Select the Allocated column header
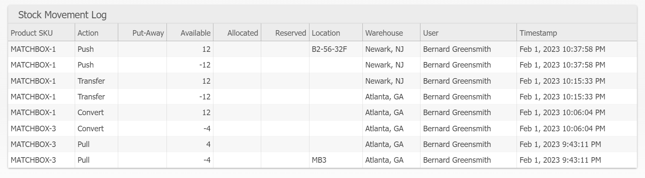The width and height of the screenshot is (645, 178). click(242, 33)
